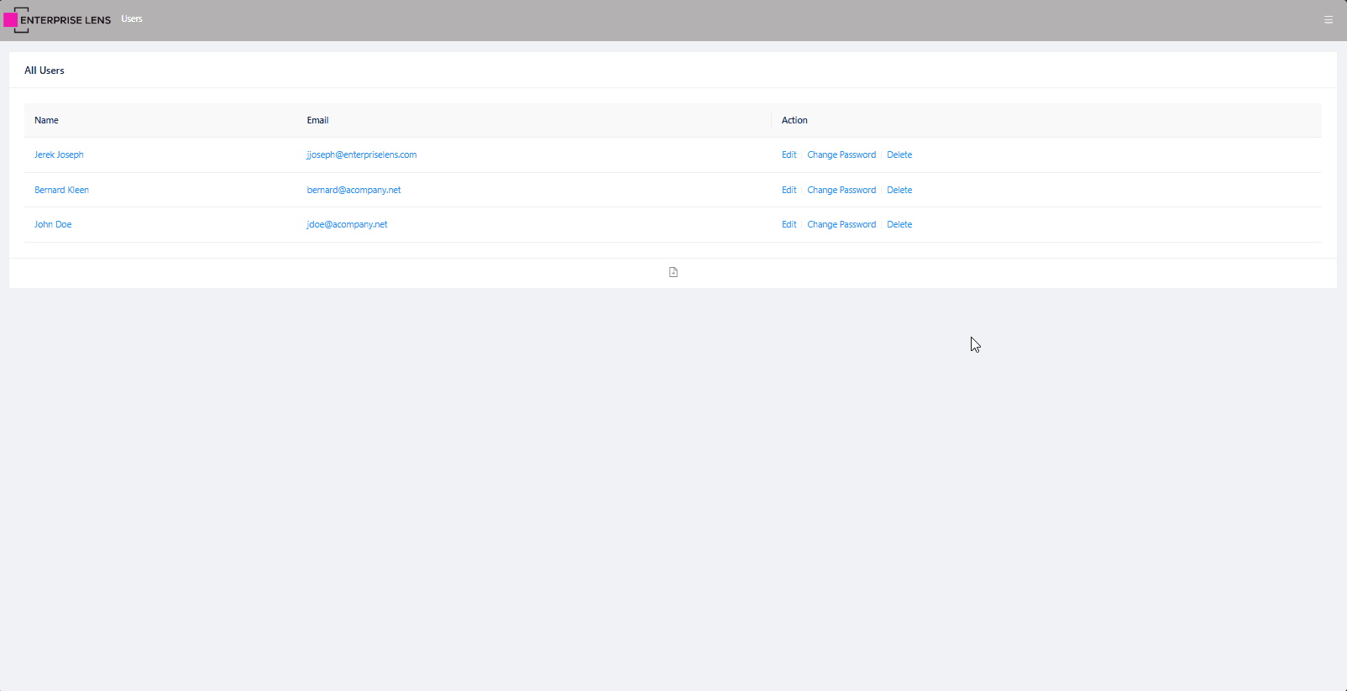Click the add-file icon below the table
The height and width of the screenshot is (691, 1347).
[x=673, y=272]
